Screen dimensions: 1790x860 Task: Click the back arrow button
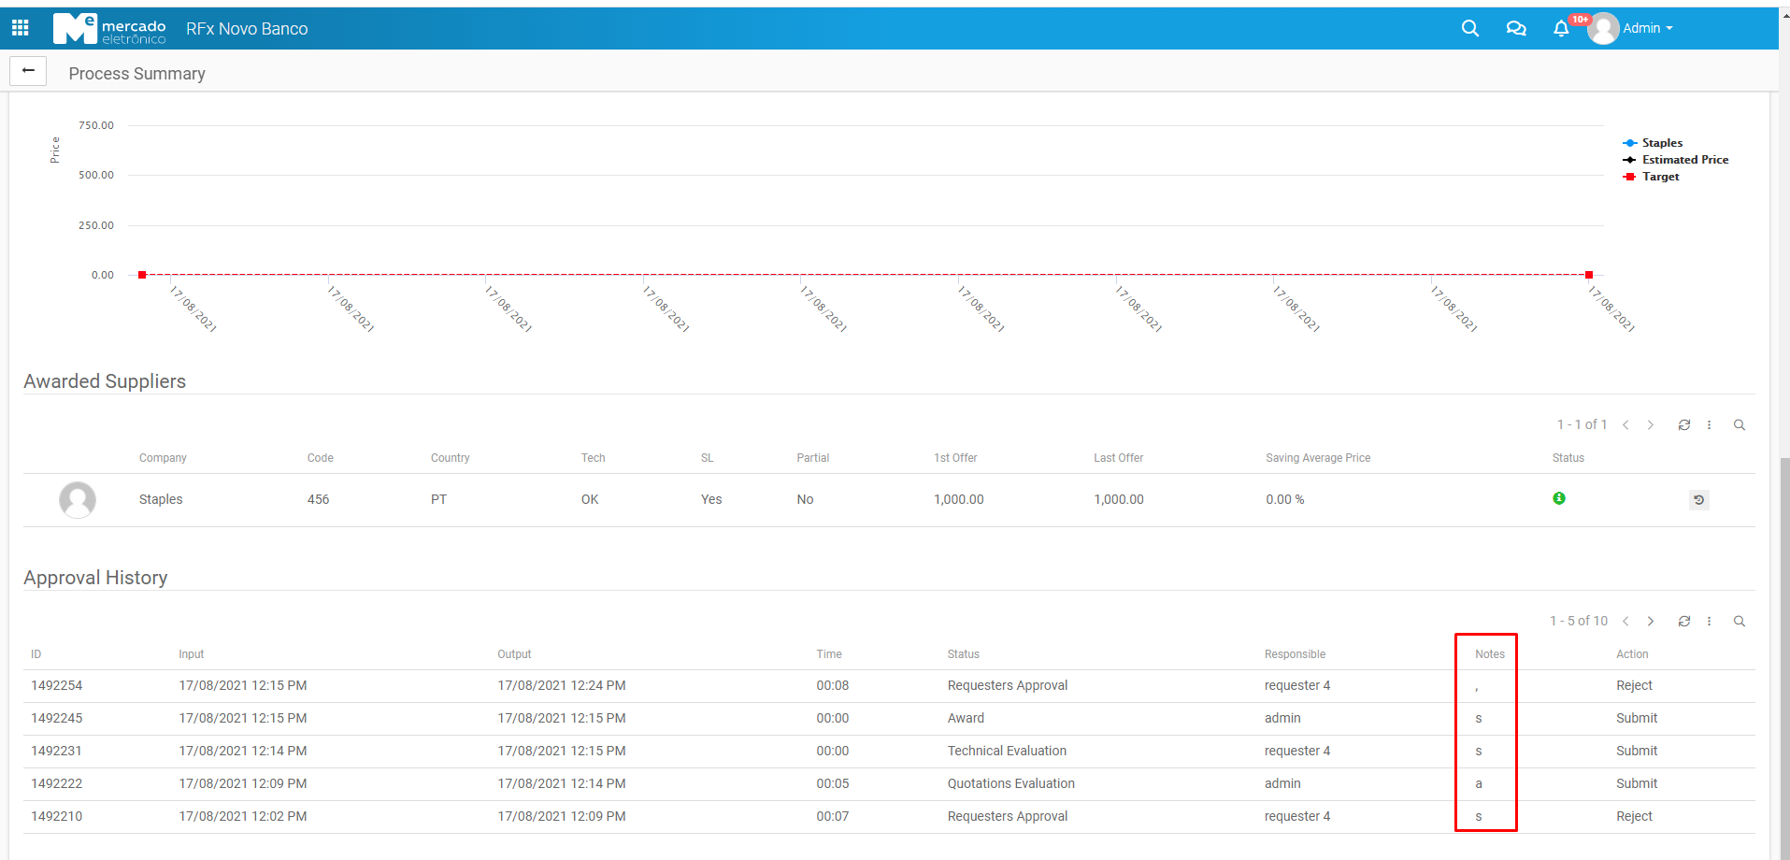coord(28,71)
